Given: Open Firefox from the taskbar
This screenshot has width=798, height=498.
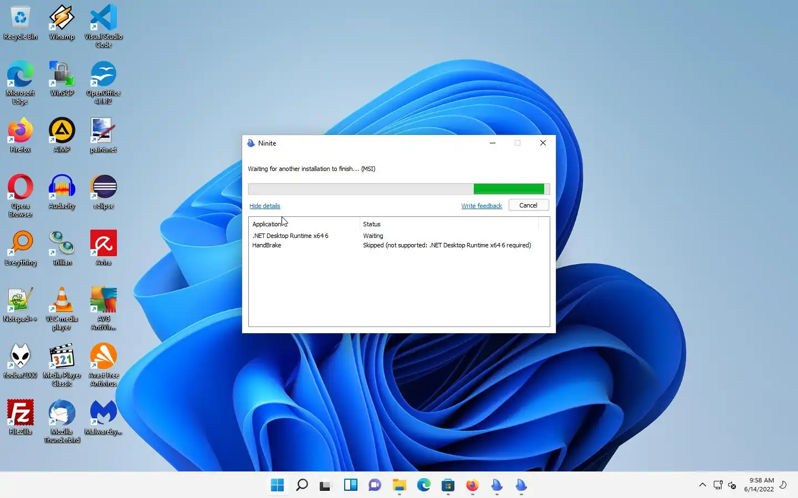Looking at the screenshot, I should click(472, 485).
